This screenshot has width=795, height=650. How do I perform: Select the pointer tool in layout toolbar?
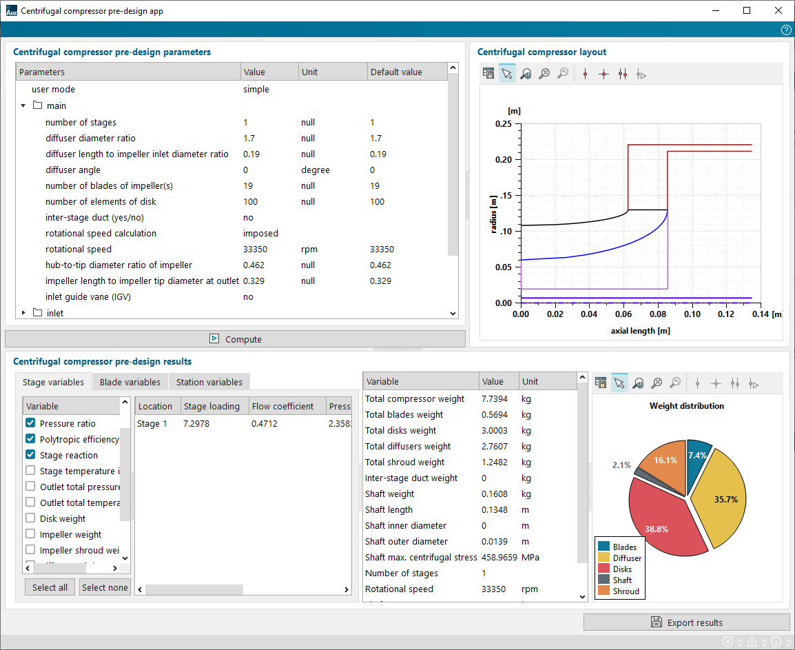click(x=507, y=74)
